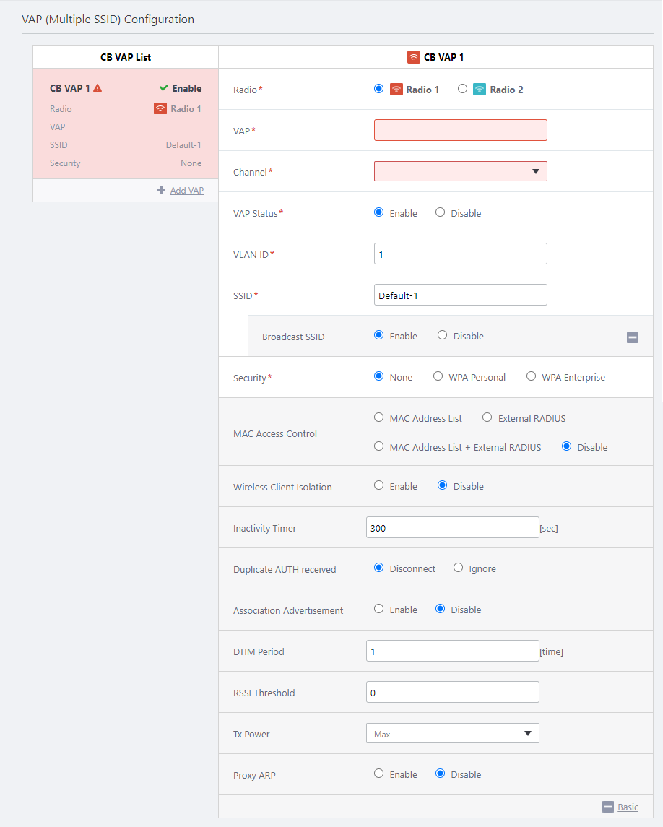The image size is (663, 827).
Task: Click the teal Radio 2 wifi icon
Action: (x=480, y=90)
